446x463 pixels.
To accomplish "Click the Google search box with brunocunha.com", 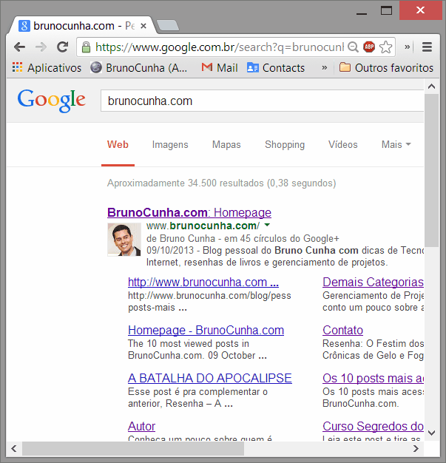I will point(262,101).
